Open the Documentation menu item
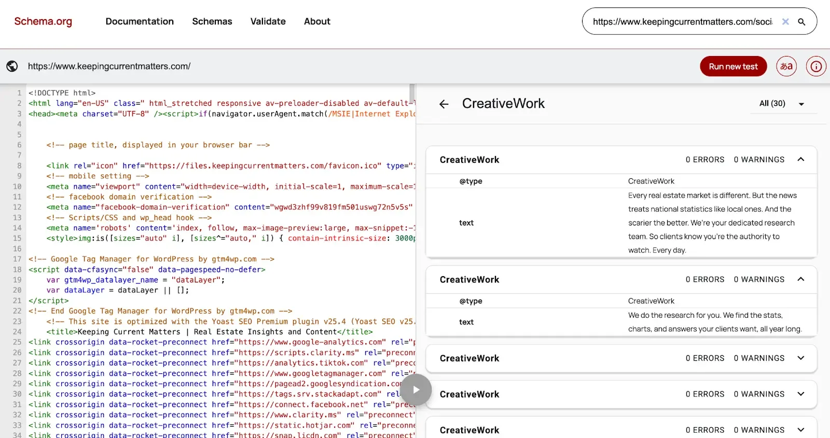The image size is (830, 438). (140, 21)
